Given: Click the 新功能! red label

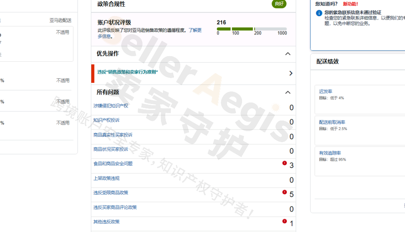Looking at the screenshot, I should [x=350, y=4].
